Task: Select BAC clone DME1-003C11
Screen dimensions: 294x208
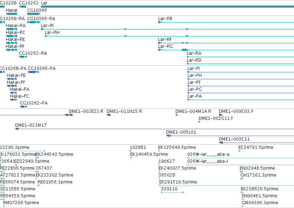Action: [234, 139]
